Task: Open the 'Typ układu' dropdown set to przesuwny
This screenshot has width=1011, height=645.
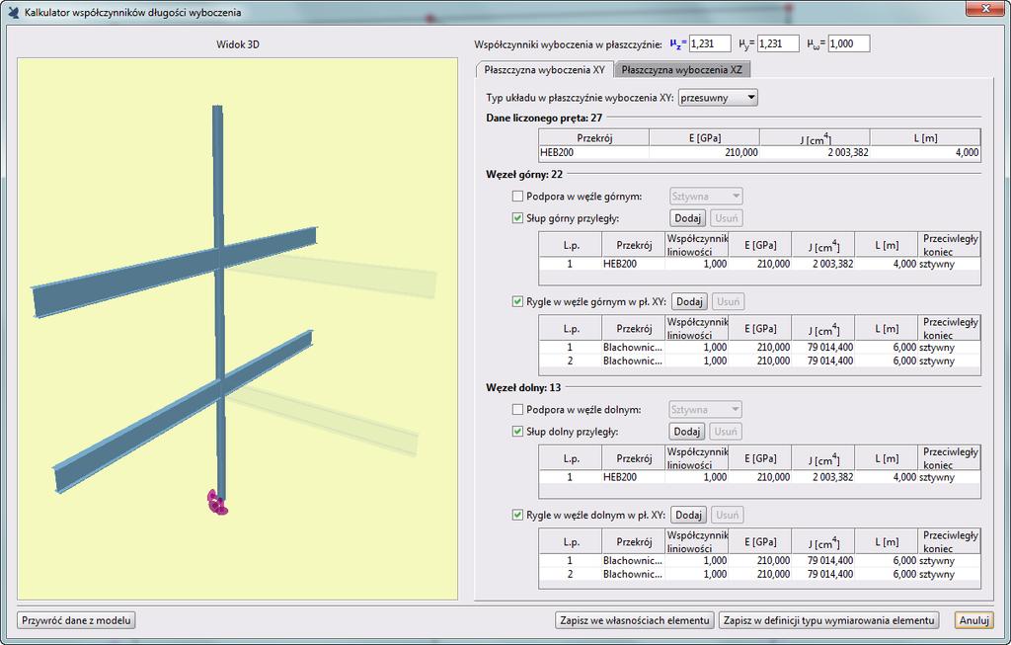Action: click(x=718, y=98)
